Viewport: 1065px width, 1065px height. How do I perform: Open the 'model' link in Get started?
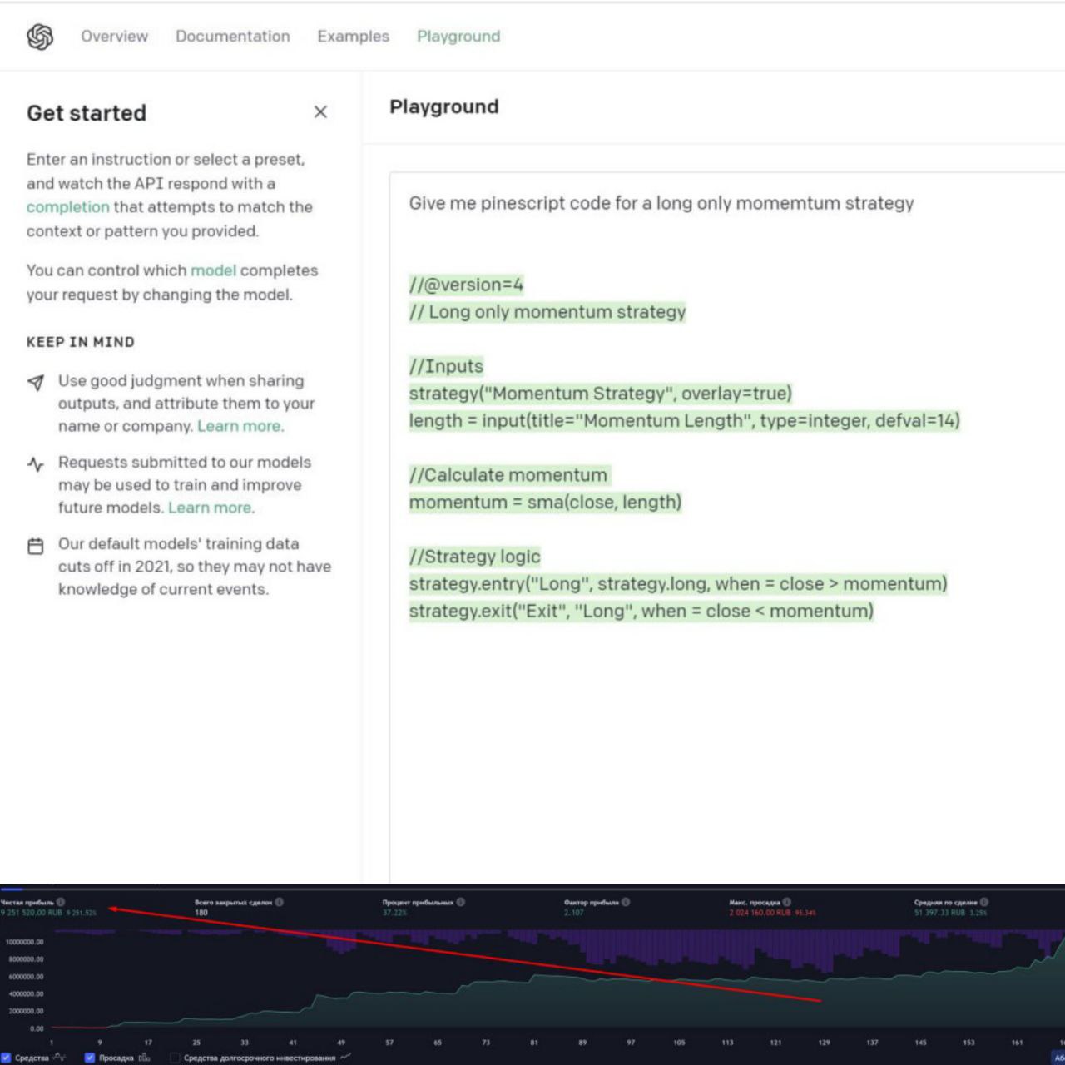(x=214, y=270)
